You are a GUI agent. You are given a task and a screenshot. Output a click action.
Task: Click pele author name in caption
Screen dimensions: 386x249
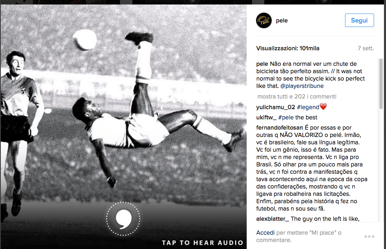(x=262, y=64)
